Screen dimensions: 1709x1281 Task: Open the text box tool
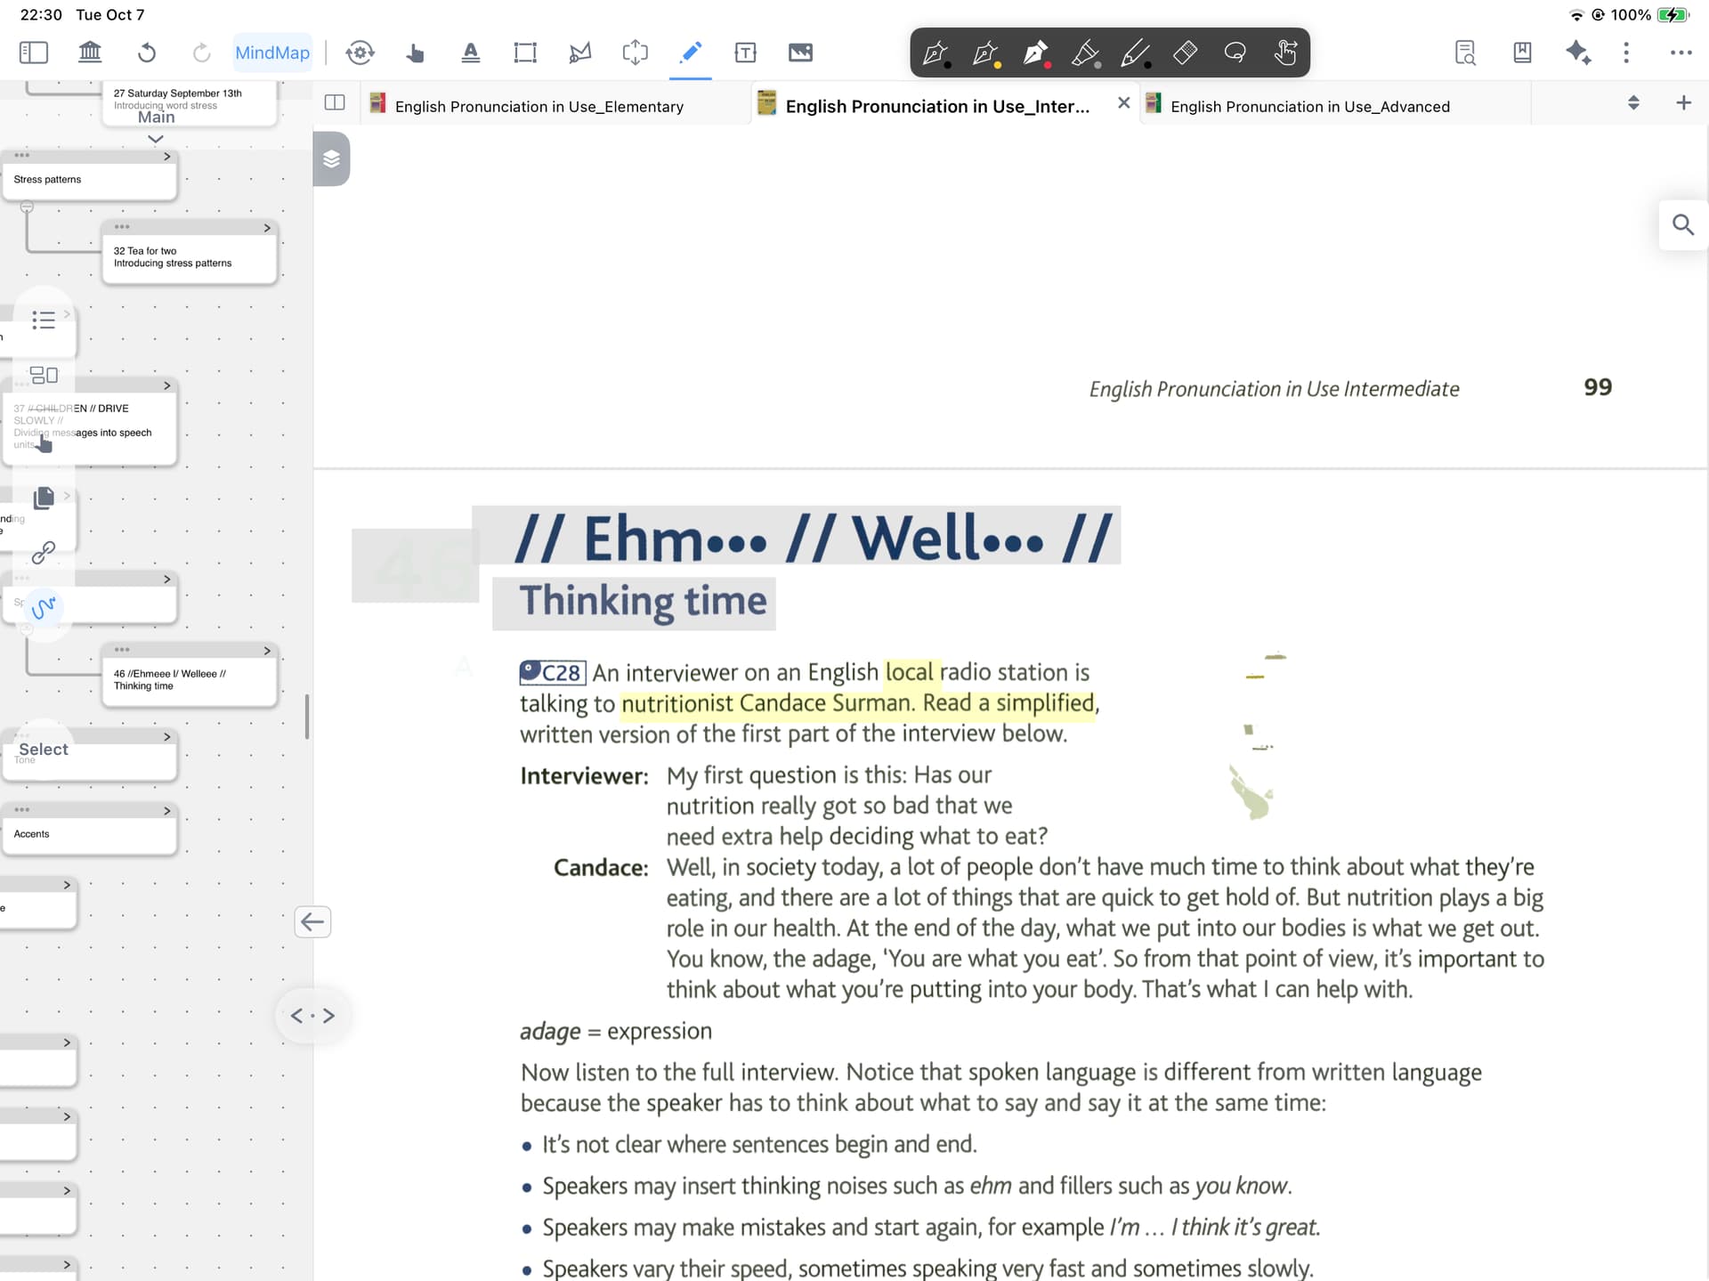[745, 53]
